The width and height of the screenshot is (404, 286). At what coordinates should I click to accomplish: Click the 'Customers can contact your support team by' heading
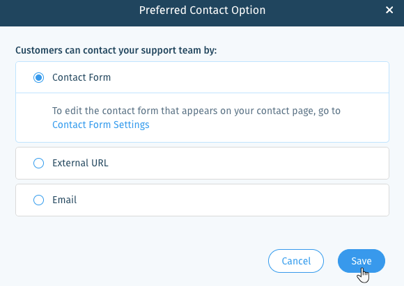(x=116, y=50)
